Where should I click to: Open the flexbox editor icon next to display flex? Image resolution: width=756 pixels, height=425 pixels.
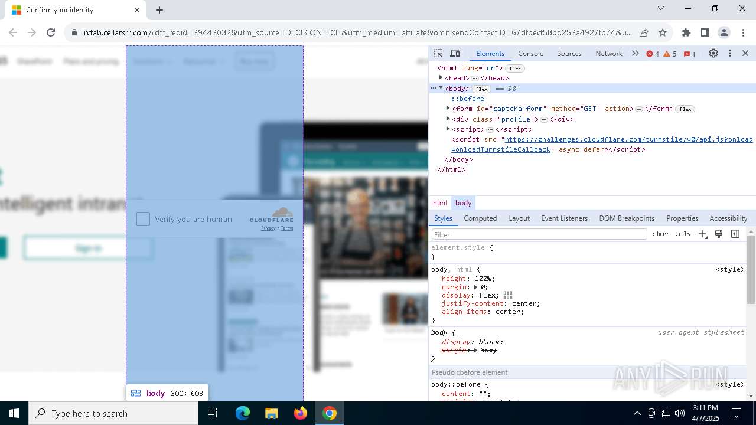pyautogui.click(x=508, y=295)
